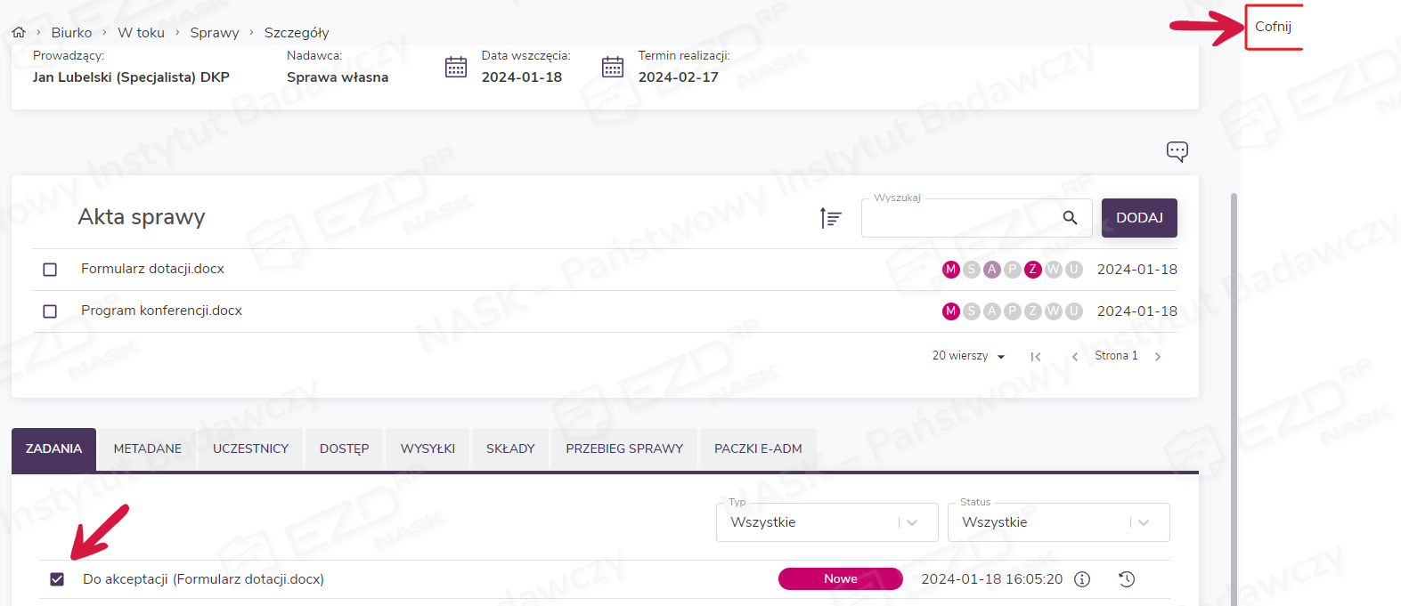Click the sort order icon in Akta sprawy
The height and width of the screenshot is (606, 1401).
[830, 218]
